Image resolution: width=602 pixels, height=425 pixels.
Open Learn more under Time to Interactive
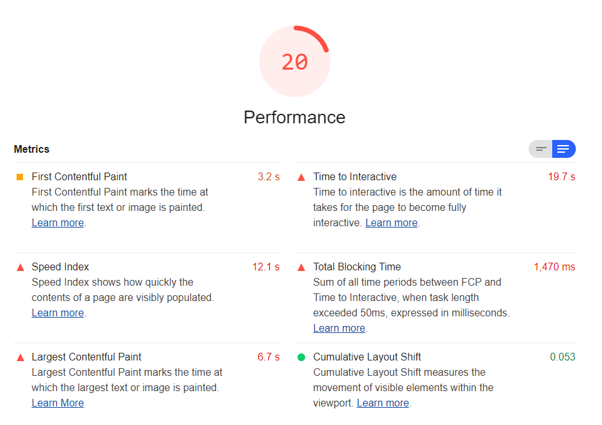coord(391,222)
